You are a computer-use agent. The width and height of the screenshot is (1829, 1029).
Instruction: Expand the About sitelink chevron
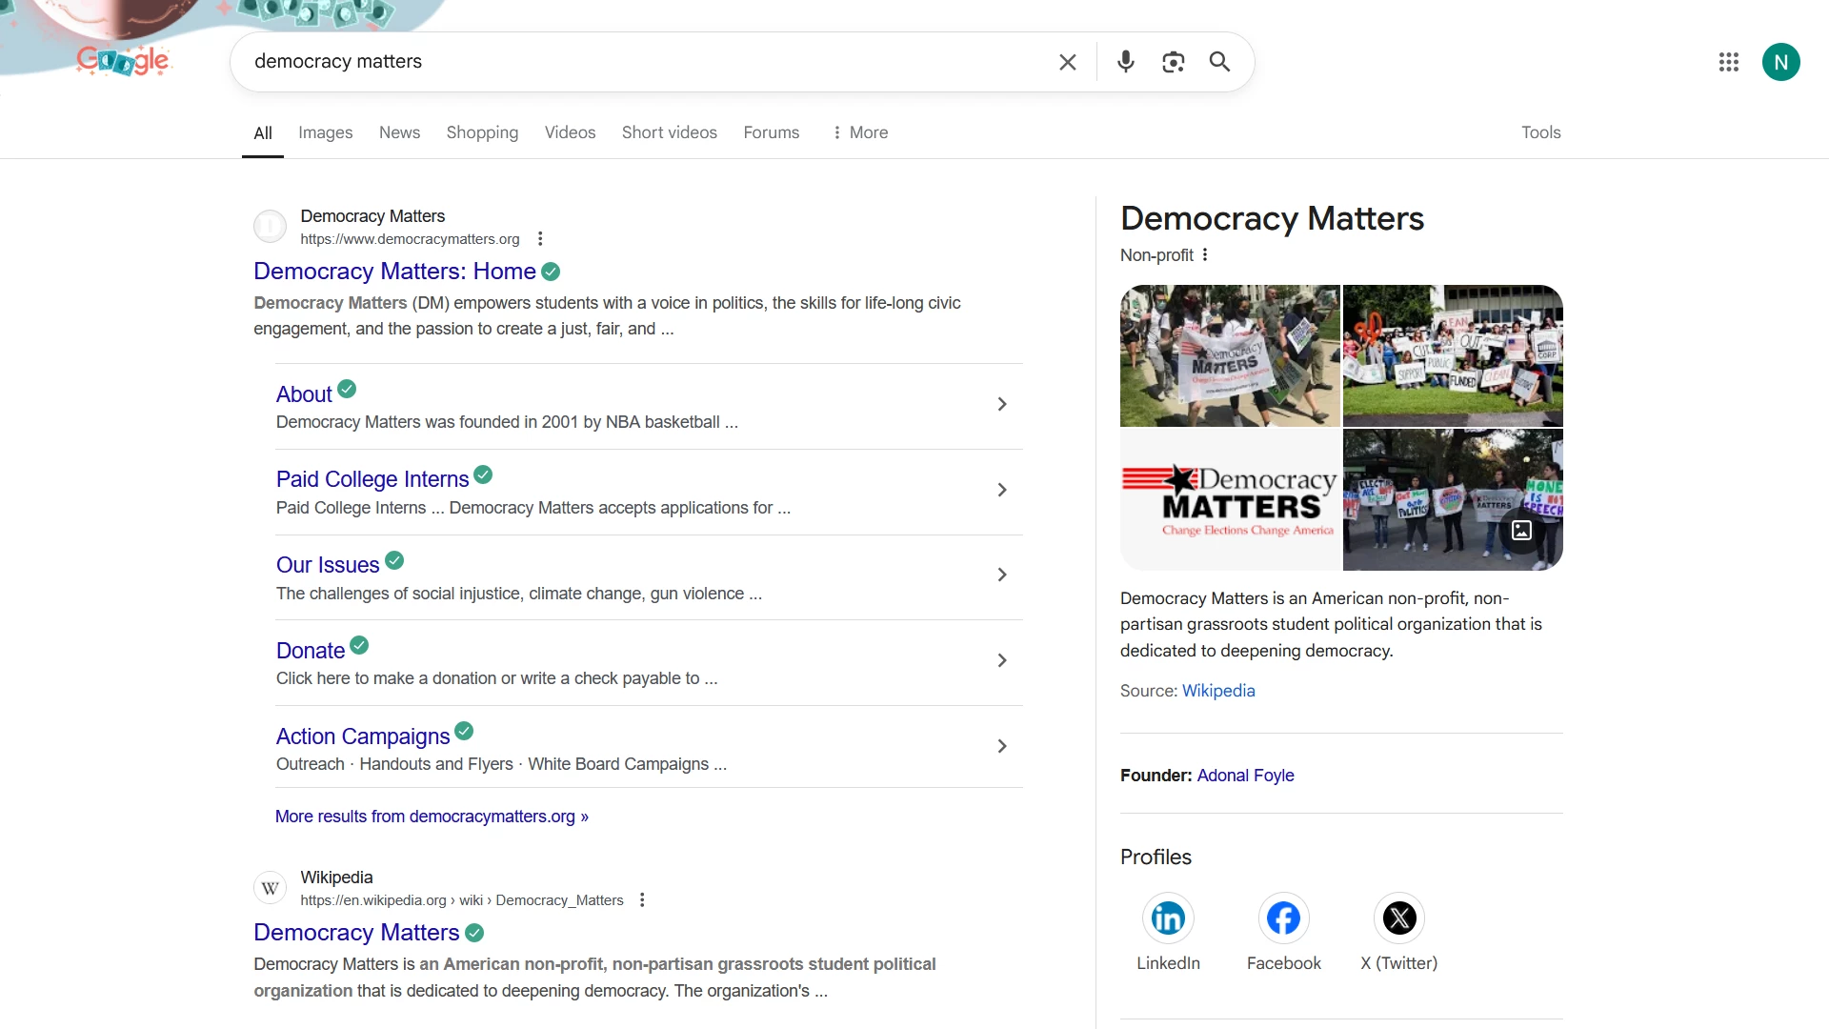[1001, 404]
